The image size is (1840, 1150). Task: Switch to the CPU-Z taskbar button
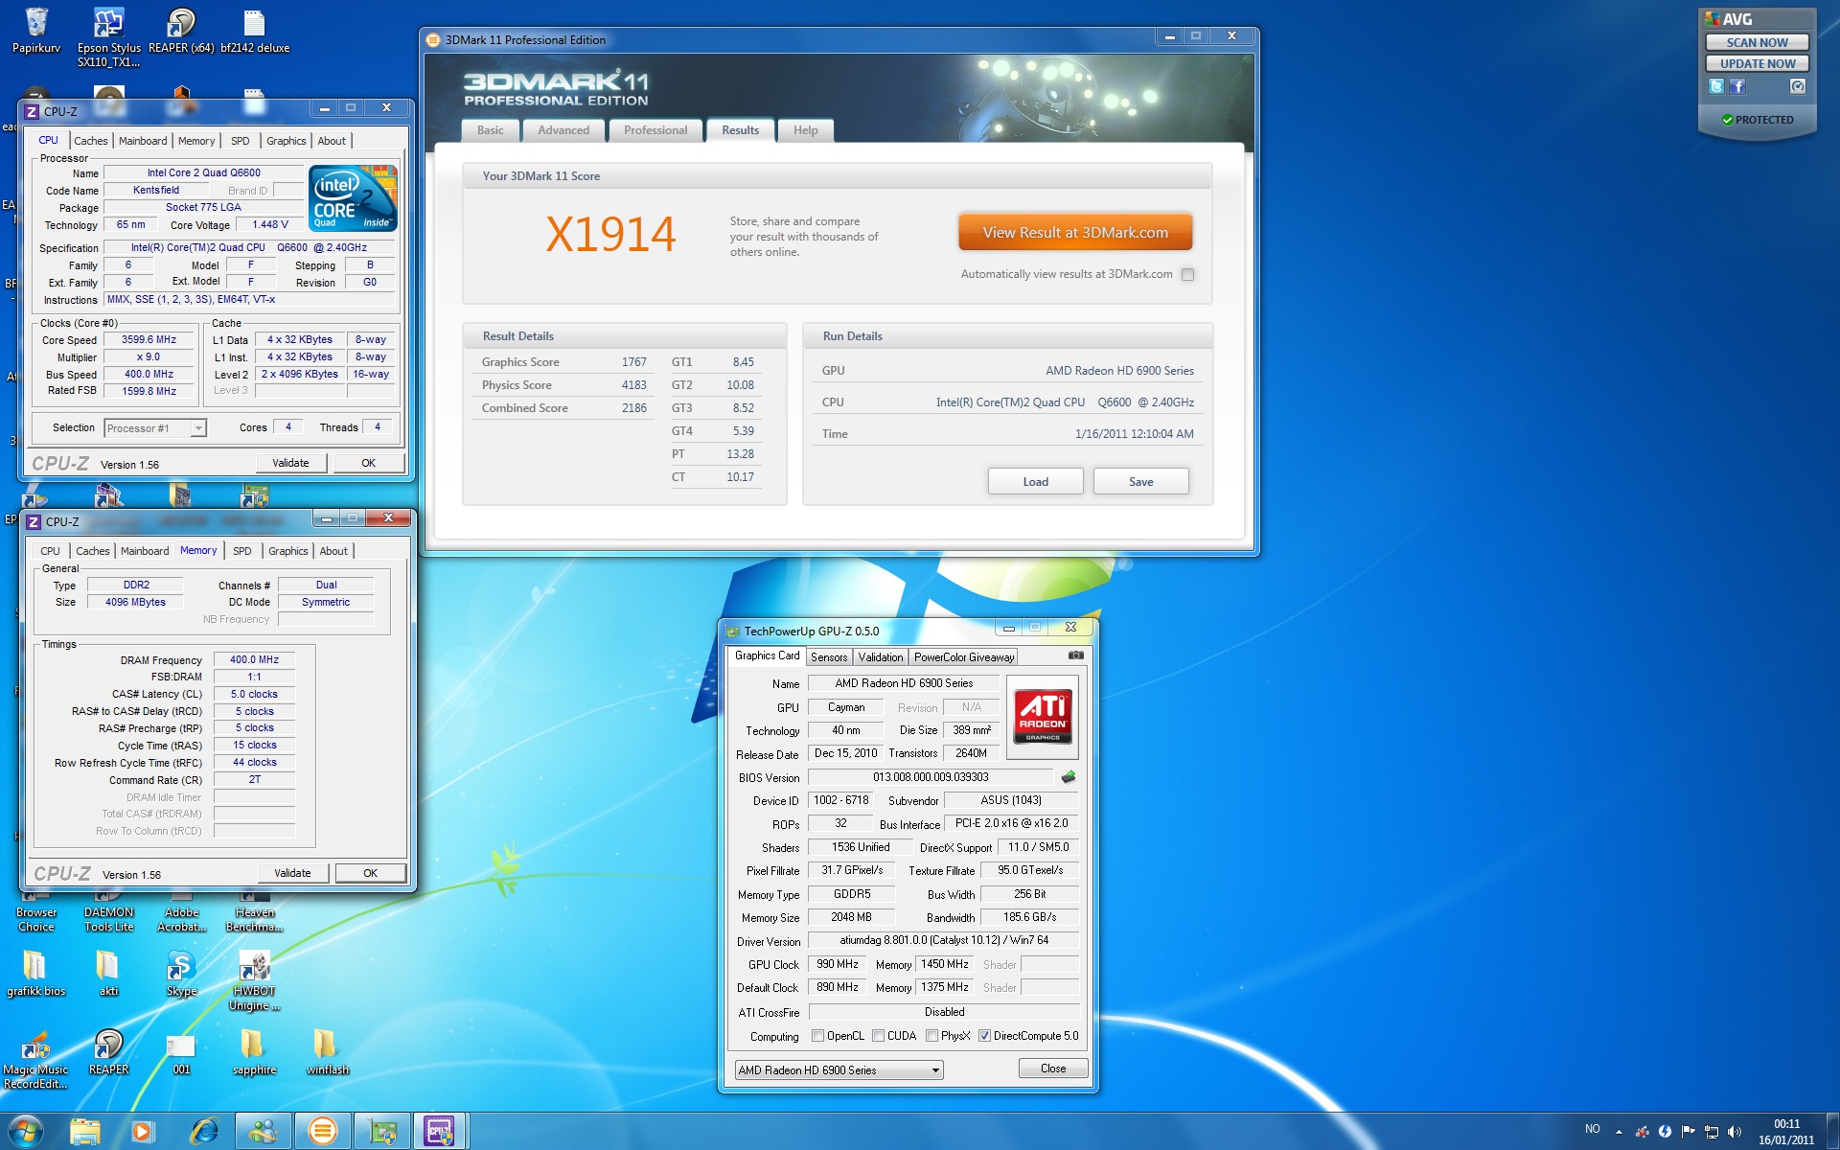pyautogui.click(x=440, y=1131)
